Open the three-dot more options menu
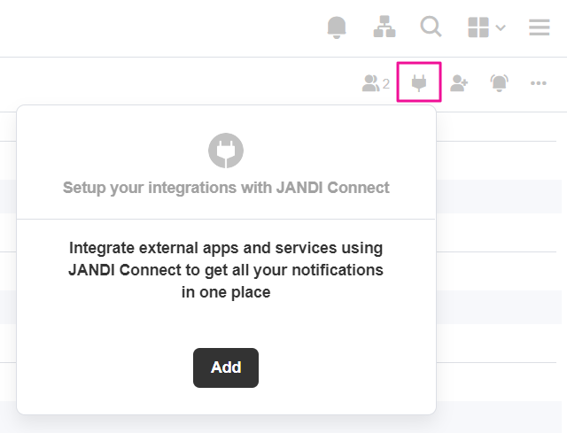Viewport: 567px width, 433px height. [539, 83]
